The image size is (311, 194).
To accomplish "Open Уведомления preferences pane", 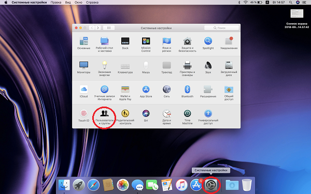I will [229, 43].
